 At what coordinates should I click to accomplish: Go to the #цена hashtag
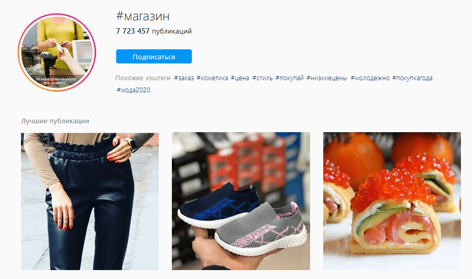click(x=240, y=78)
